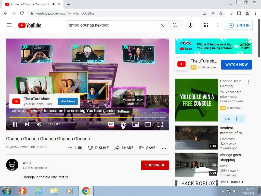261x196 pixels.
Task: Open free console ad thumbnail
Action: point(197,100)
